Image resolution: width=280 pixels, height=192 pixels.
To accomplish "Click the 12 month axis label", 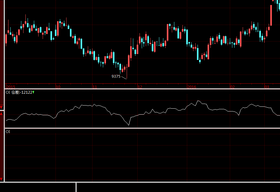I will point(140,87).
